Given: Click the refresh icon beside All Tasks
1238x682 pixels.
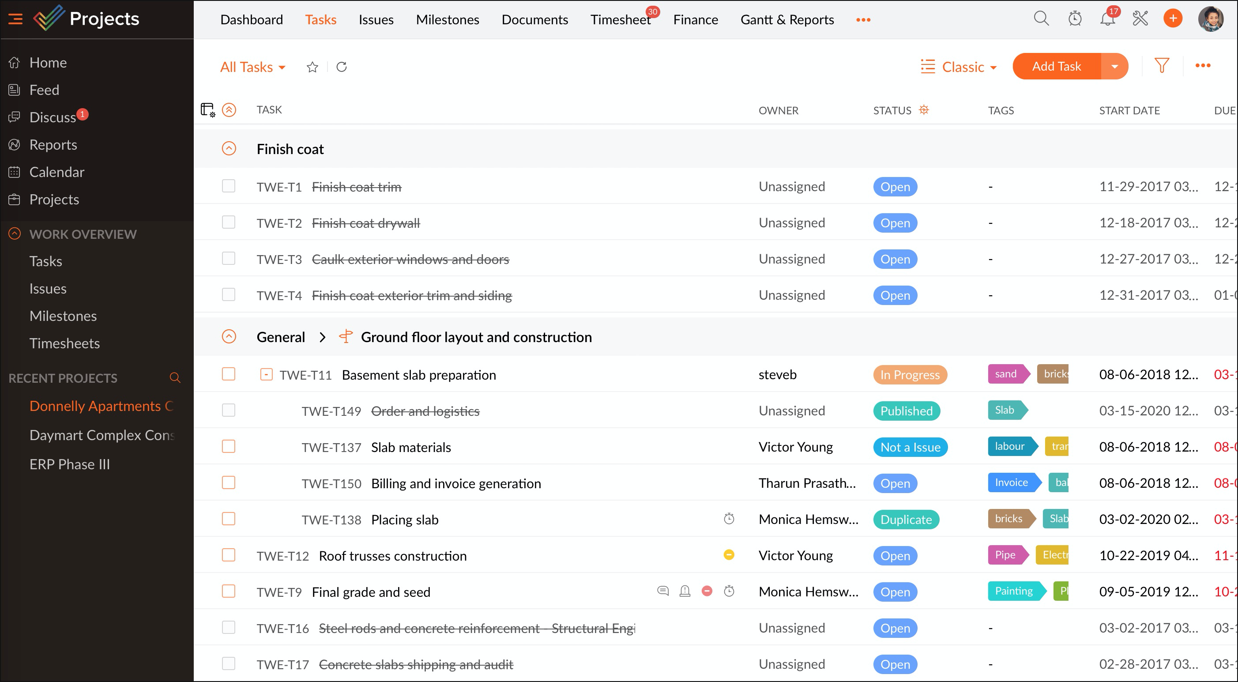Looking at the screenshot, I should tap(341, 67).
